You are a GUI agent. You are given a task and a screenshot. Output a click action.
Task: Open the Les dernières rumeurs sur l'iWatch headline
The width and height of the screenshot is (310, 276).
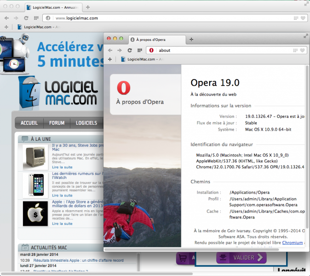77,175
